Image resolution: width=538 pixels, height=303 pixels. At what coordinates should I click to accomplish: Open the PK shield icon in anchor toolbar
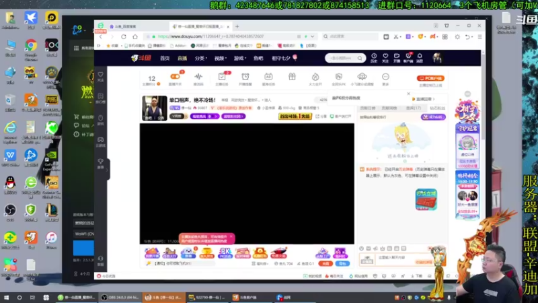[x=339, y=77]
